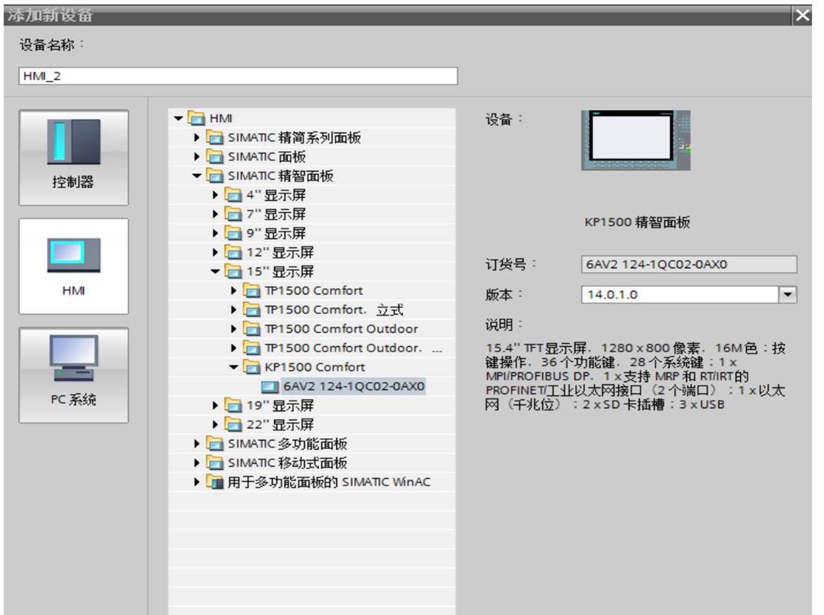Collapse SIMATIC 精智面板 node arrow
The image size is (824, 615).
(196, 175)
